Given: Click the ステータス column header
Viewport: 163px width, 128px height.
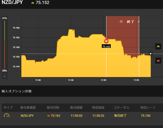Looking at the screenshot, I should click(x=121, y=108).
